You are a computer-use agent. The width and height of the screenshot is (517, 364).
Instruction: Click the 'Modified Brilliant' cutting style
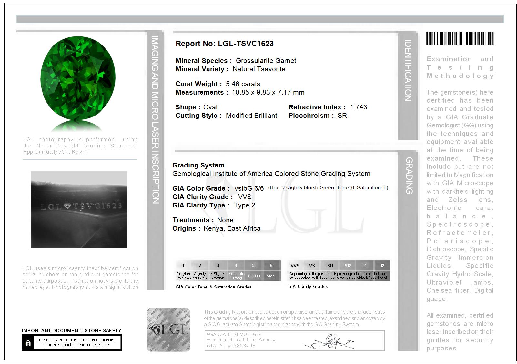251,116
